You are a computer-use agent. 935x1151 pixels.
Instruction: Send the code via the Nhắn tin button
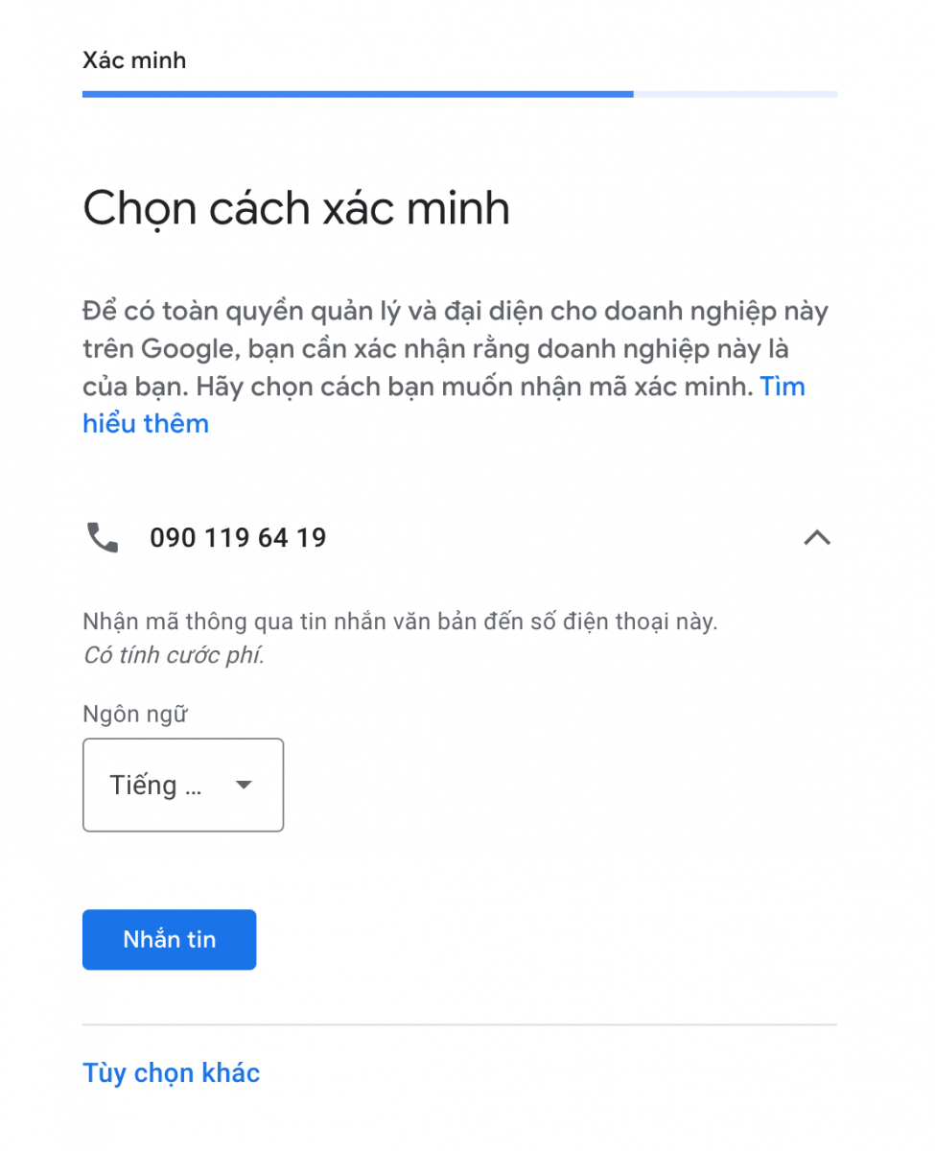point(170,940)
